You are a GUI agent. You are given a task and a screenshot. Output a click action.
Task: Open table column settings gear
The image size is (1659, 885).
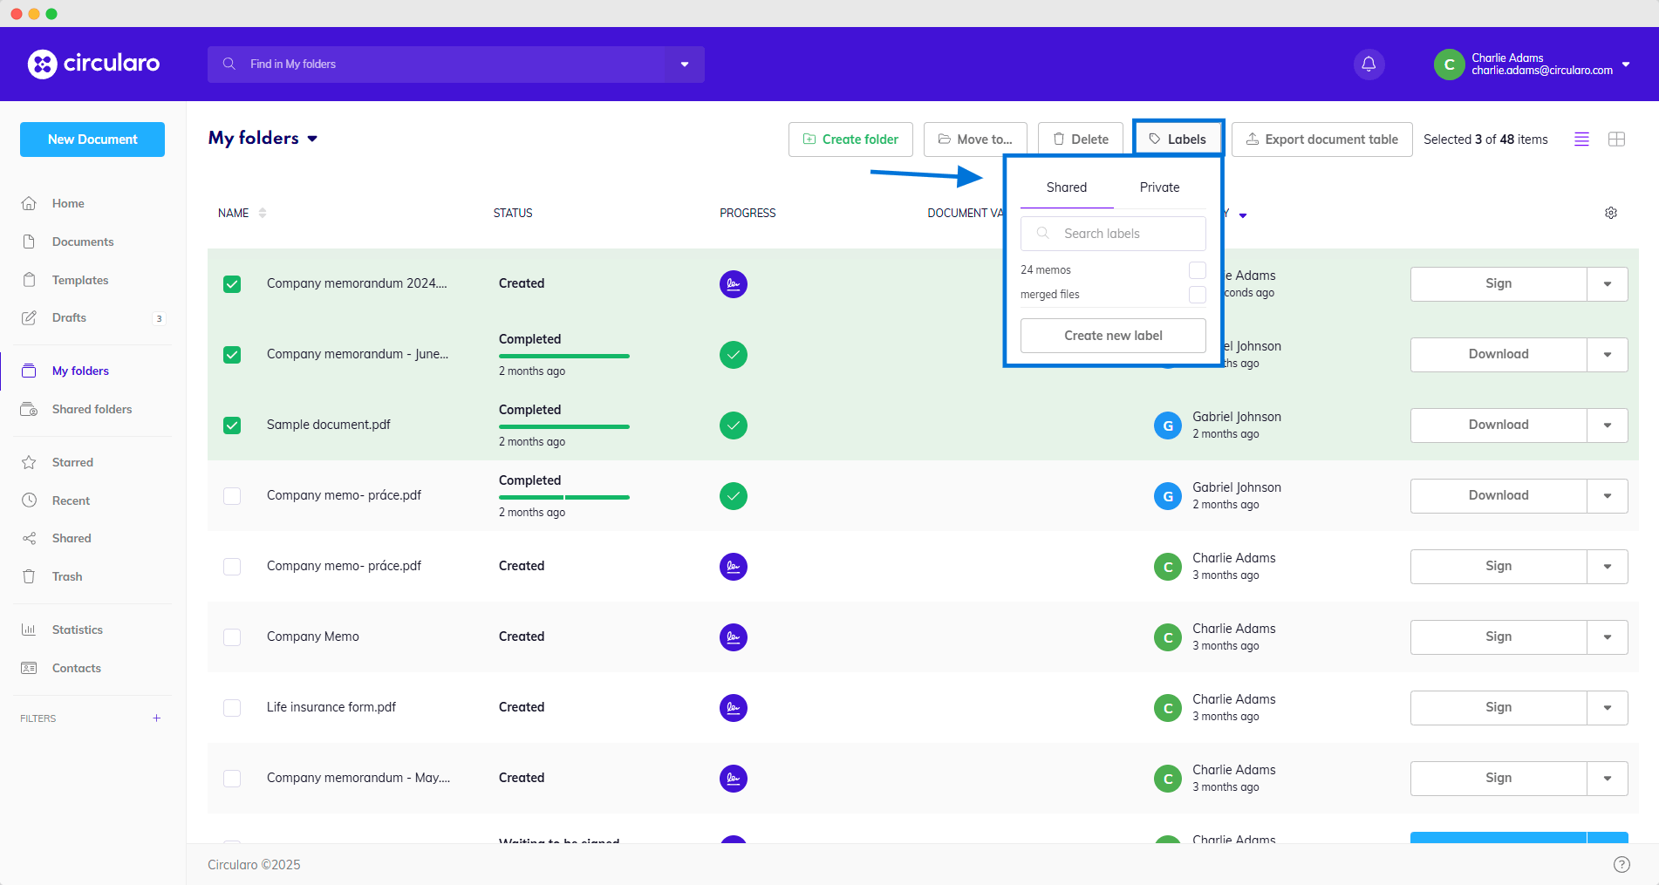1611,213
